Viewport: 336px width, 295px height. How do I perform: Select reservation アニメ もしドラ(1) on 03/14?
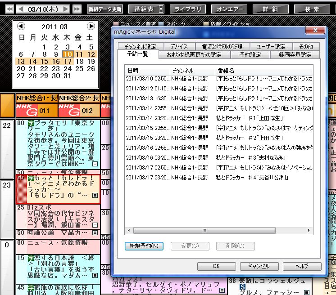[x=219, y=108]
